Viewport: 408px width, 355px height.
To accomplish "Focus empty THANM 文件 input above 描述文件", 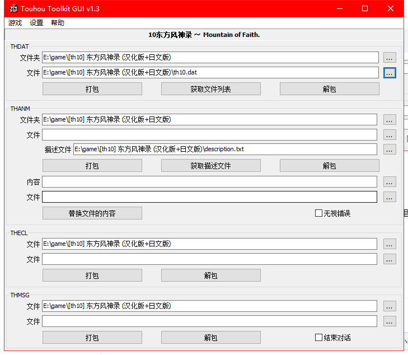I will coord(209,134).
